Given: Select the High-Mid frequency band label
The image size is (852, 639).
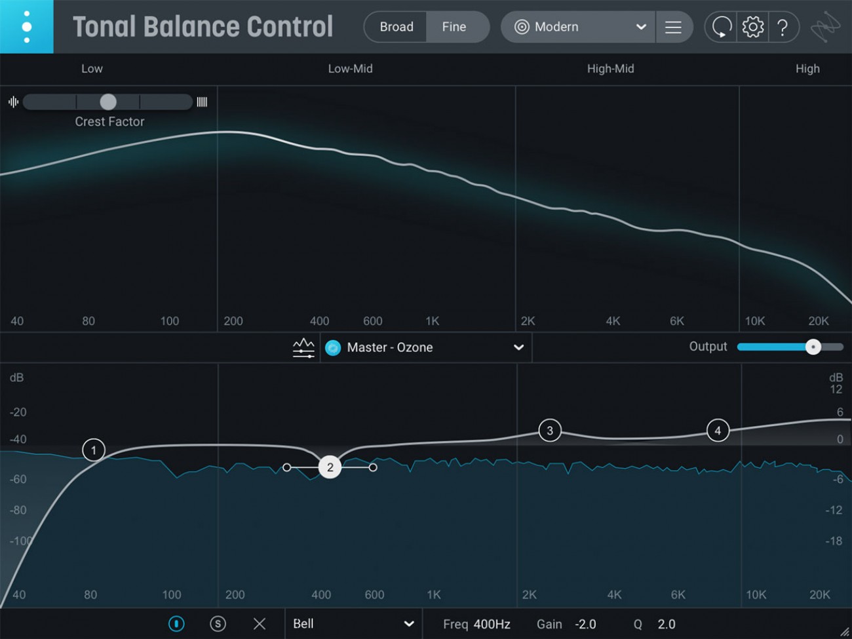Looking at the screenshot, I should (x=610, y=68).
